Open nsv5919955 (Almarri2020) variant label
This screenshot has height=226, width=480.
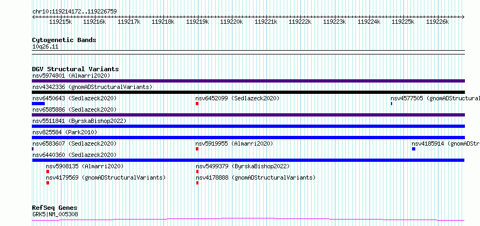tap(234, 143)
